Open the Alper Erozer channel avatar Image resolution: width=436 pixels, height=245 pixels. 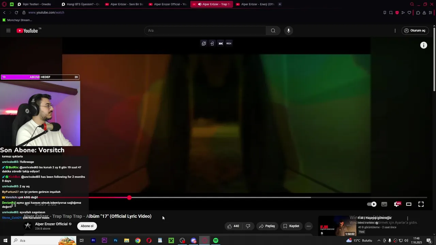pos(28,226)
